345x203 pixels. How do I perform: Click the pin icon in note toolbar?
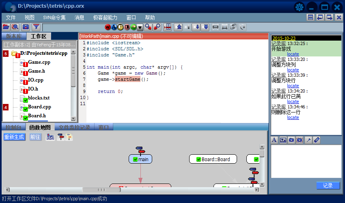pyautogui.click(x=309, y=140)
